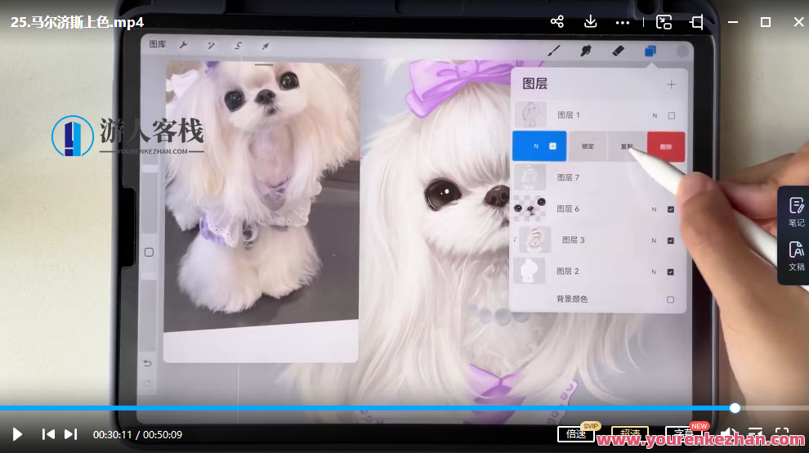Open blend mode N for 图层 1
The height and width of the screenshot is (453, 809).
pyautogui.click(x=655, y=116)
